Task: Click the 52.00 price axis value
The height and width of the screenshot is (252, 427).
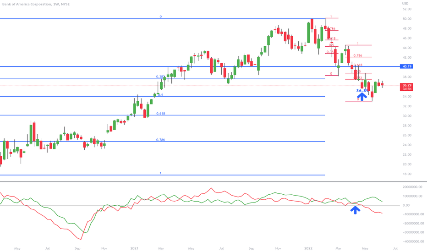Action: [x=407, y=9]
